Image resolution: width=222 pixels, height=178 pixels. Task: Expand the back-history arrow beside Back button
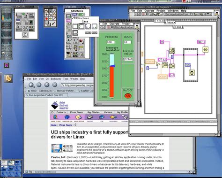click(34, 87)
